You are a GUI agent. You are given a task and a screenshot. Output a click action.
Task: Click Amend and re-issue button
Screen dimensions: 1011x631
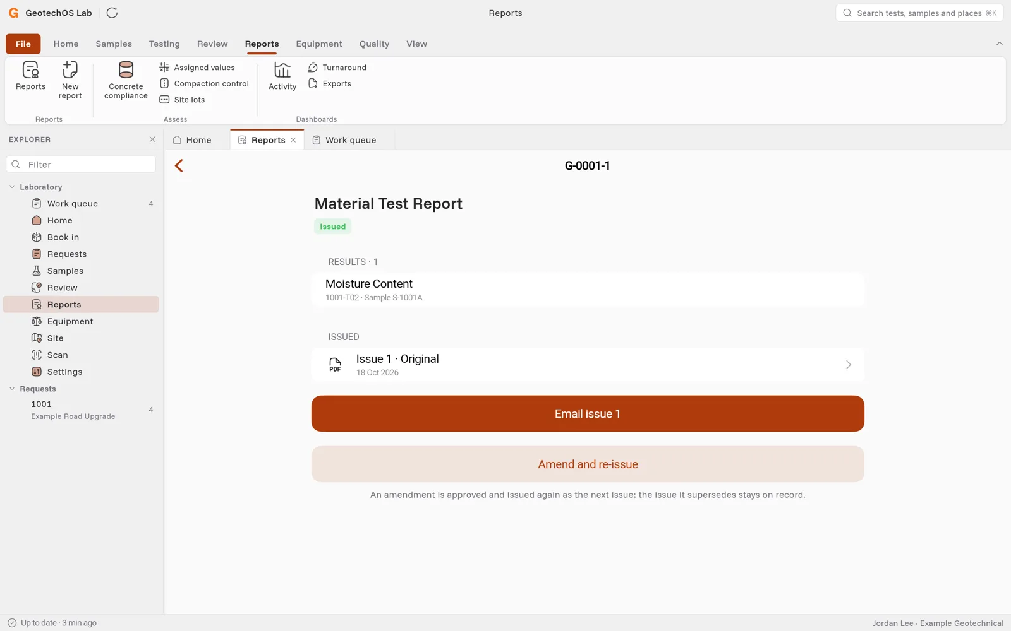click(588, 464)
